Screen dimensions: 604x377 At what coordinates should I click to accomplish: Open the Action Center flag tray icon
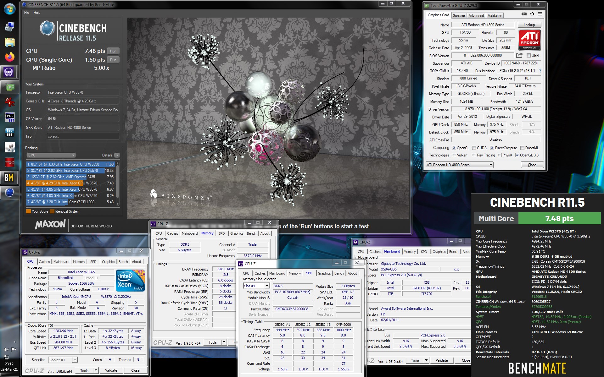tap(14, 349)
